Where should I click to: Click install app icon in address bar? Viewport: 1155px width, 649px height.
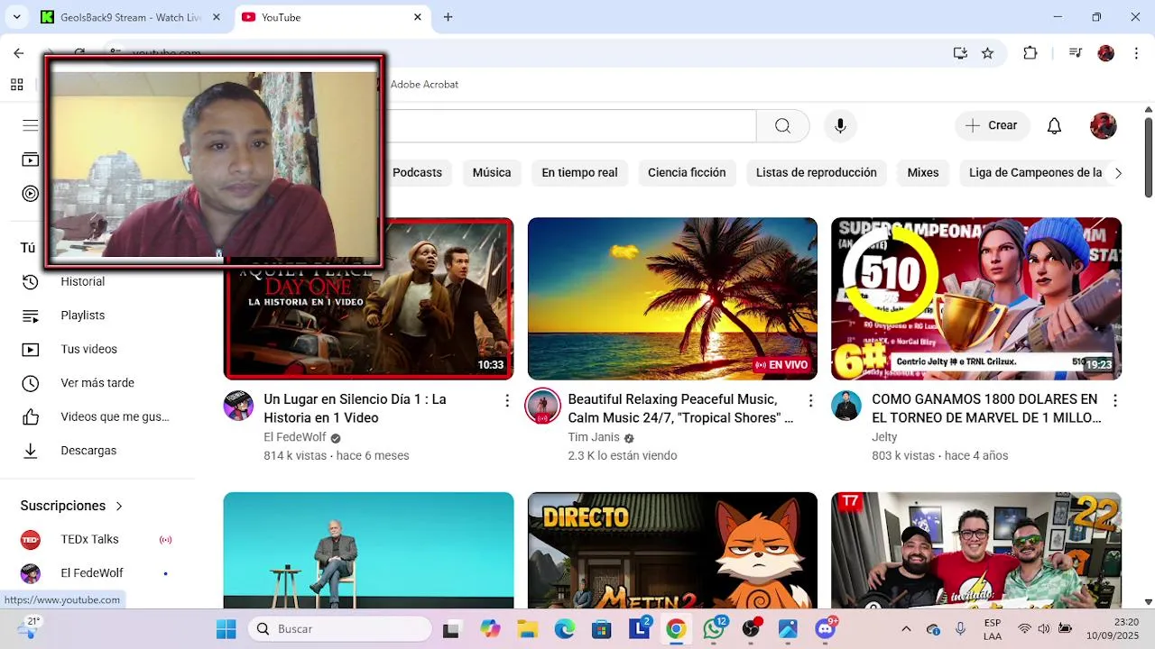click(x=960, y=53)
